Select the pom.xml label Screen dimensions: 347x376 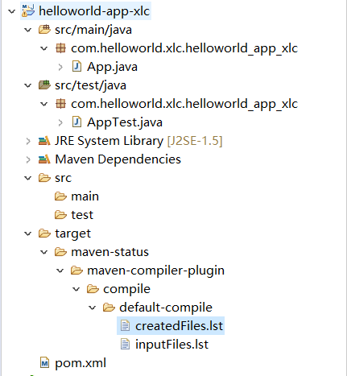coord(81,363)
